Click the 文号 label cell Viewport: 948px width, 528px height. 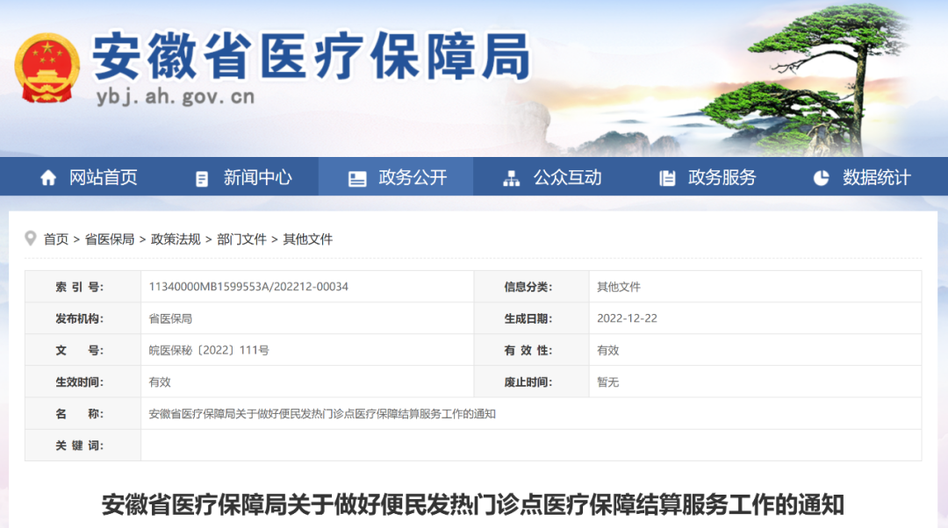(83, 350)
